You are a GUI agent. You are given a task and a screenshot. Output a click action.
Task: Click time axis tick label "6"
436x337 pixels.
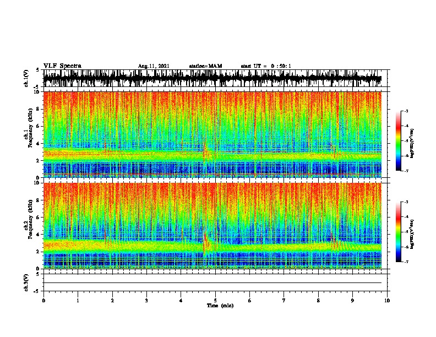coord(250,301)
